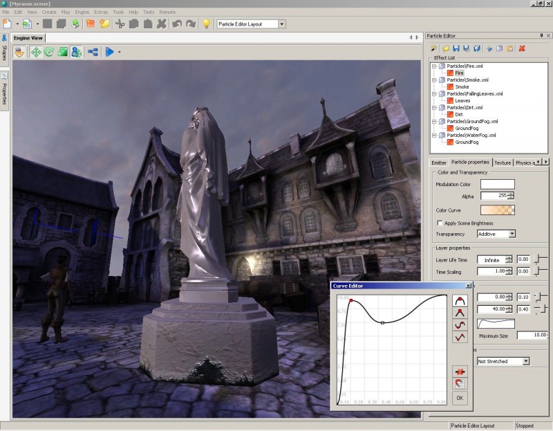553x431 pixels.
Task: Open the Engine menu
Action: click(82, 12)
